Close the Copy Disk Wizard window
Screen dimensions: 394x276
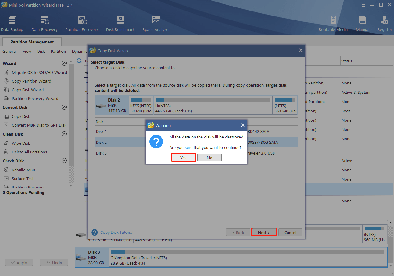click(301, 50)
